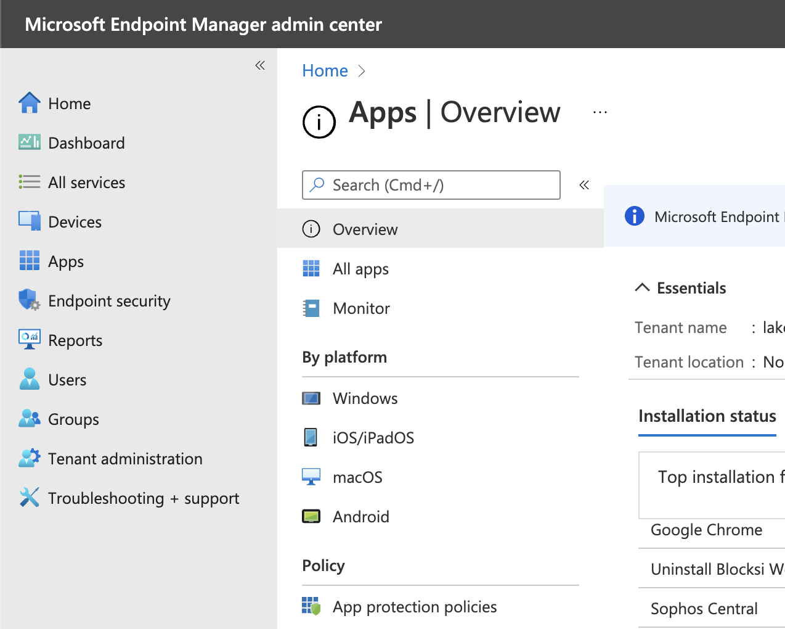Click the All apps grid icon
785x629 pixels.
pos(311,268)
